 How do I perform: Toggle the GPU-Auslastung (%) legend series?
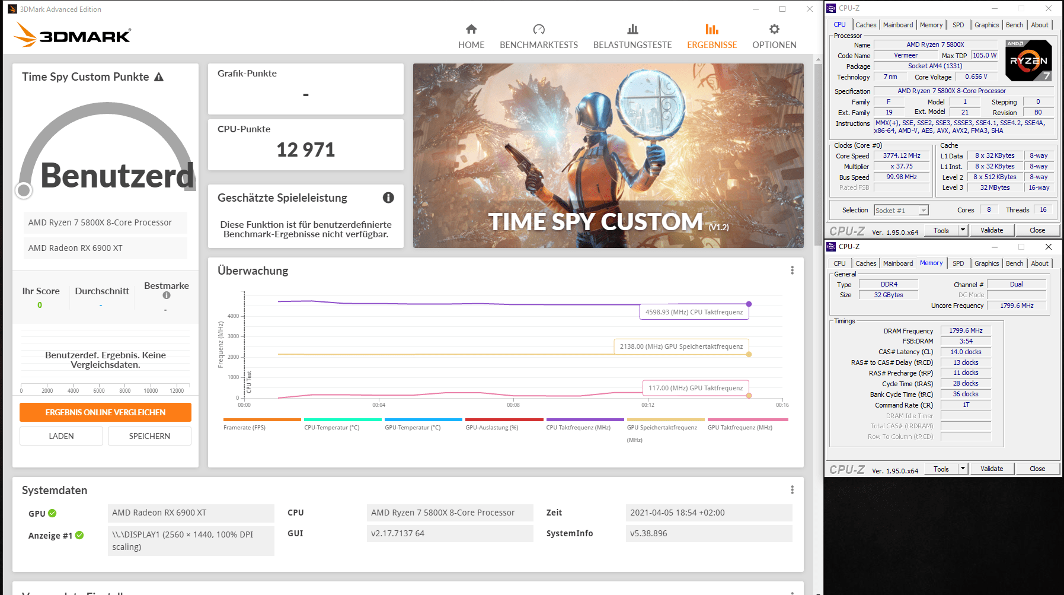click(504, 424)
